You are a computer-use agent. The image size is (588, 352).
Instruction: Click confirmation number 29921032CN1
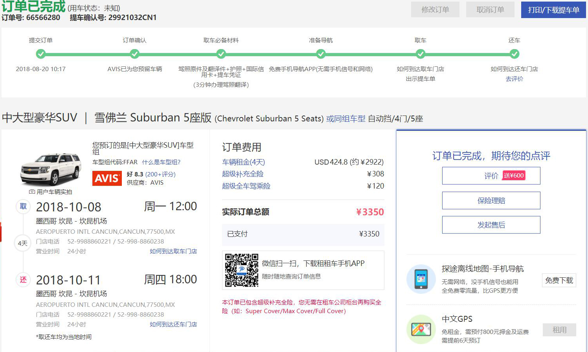pyautogui.click(x=132, y=18)
